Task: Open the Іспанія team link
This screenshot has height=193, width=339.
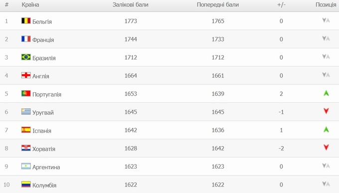Action: click(x=42, y=131)
